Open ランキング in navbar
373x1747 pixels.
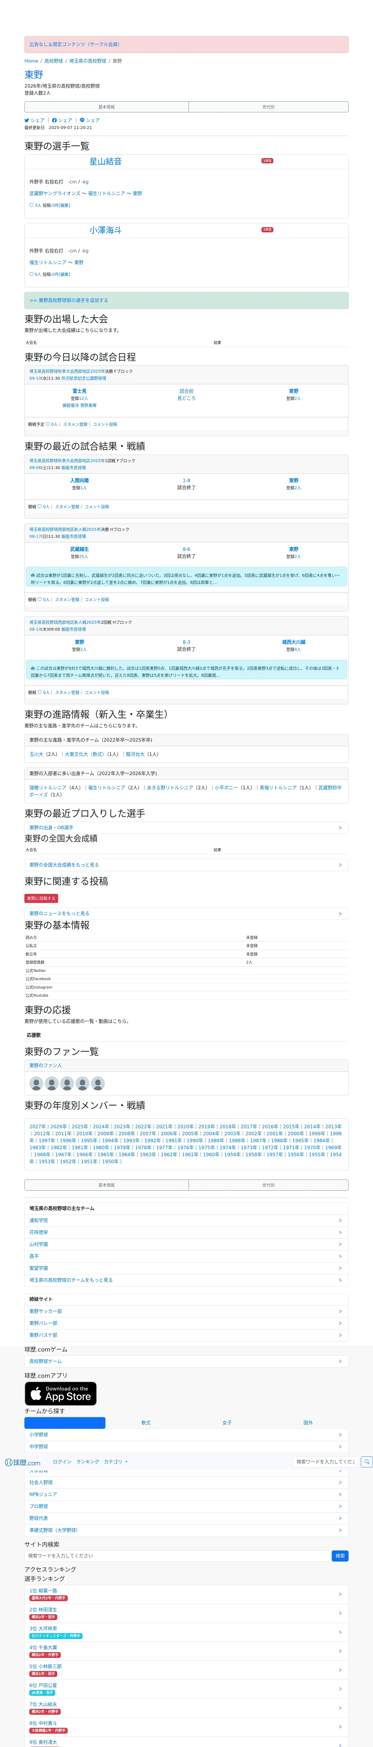[x=87, y=1461]
